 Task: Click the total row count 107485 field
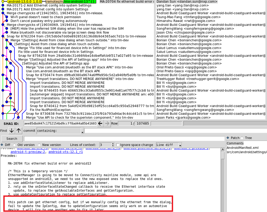click(x=142, y=123)
